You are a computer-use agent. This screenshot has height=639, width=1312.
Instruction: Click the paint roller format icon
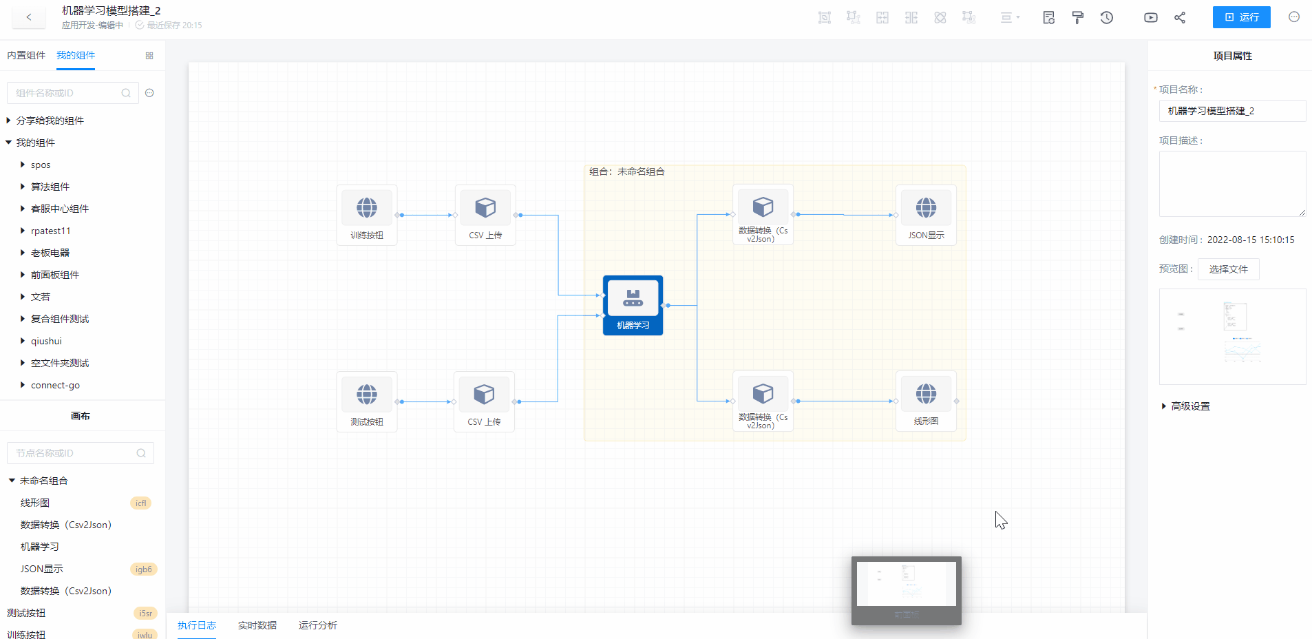[x=1077, y=18]
